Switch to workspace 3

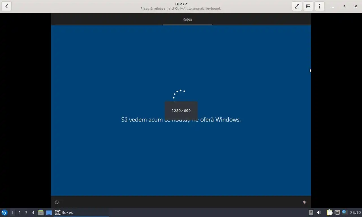click(x=26, y=212)
